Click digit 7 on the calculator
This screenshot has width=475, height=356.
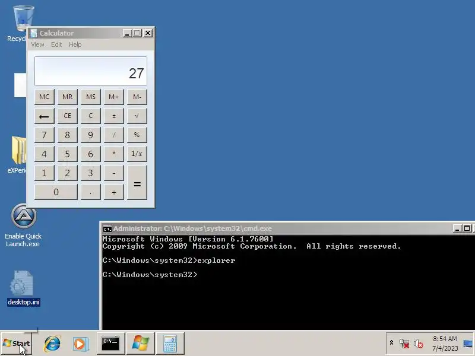(44, 135)
